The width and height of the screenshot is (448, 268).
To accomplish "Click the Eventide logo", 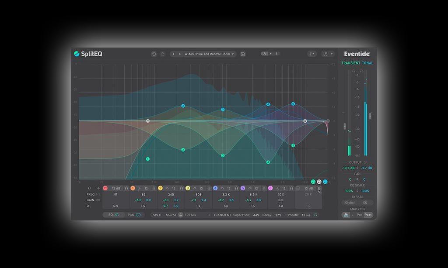I will point(357,54).
